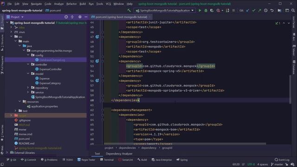Open the Problems tool window
Viewport: 297px width, 167px height.
[x=49, y=160]
